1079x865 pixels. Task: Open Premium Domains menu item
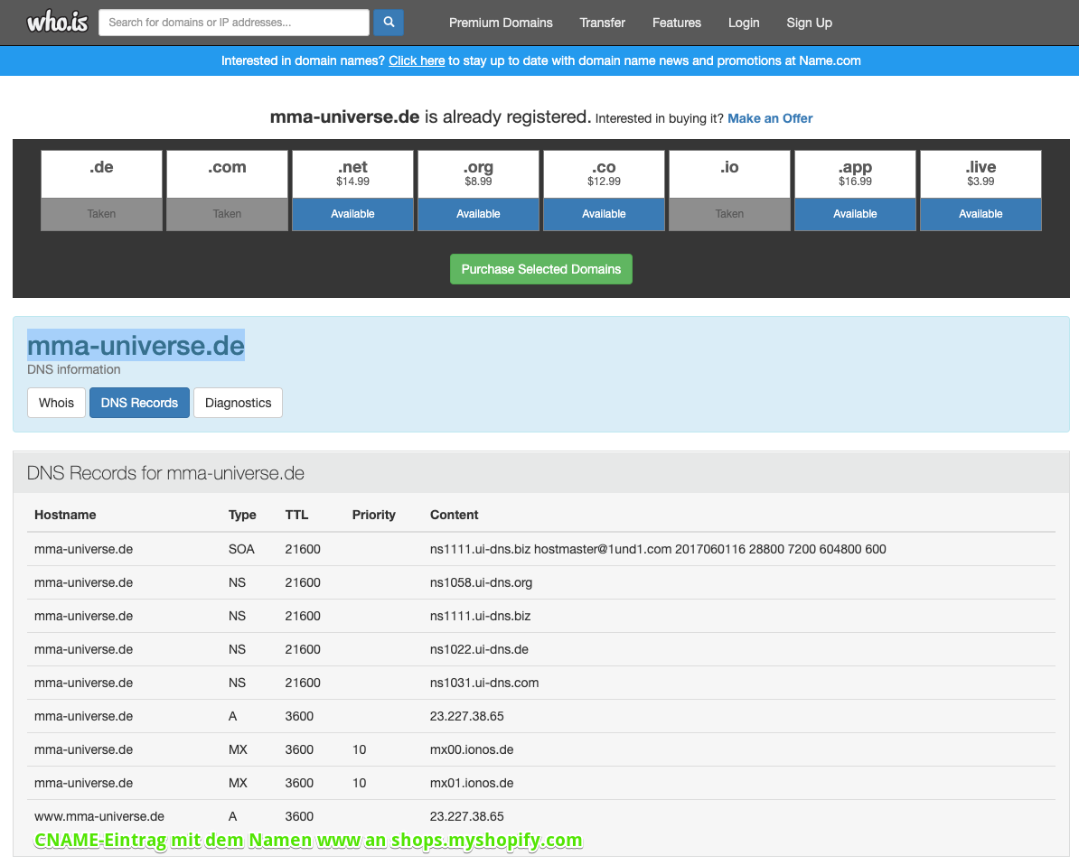click(501, 23)
